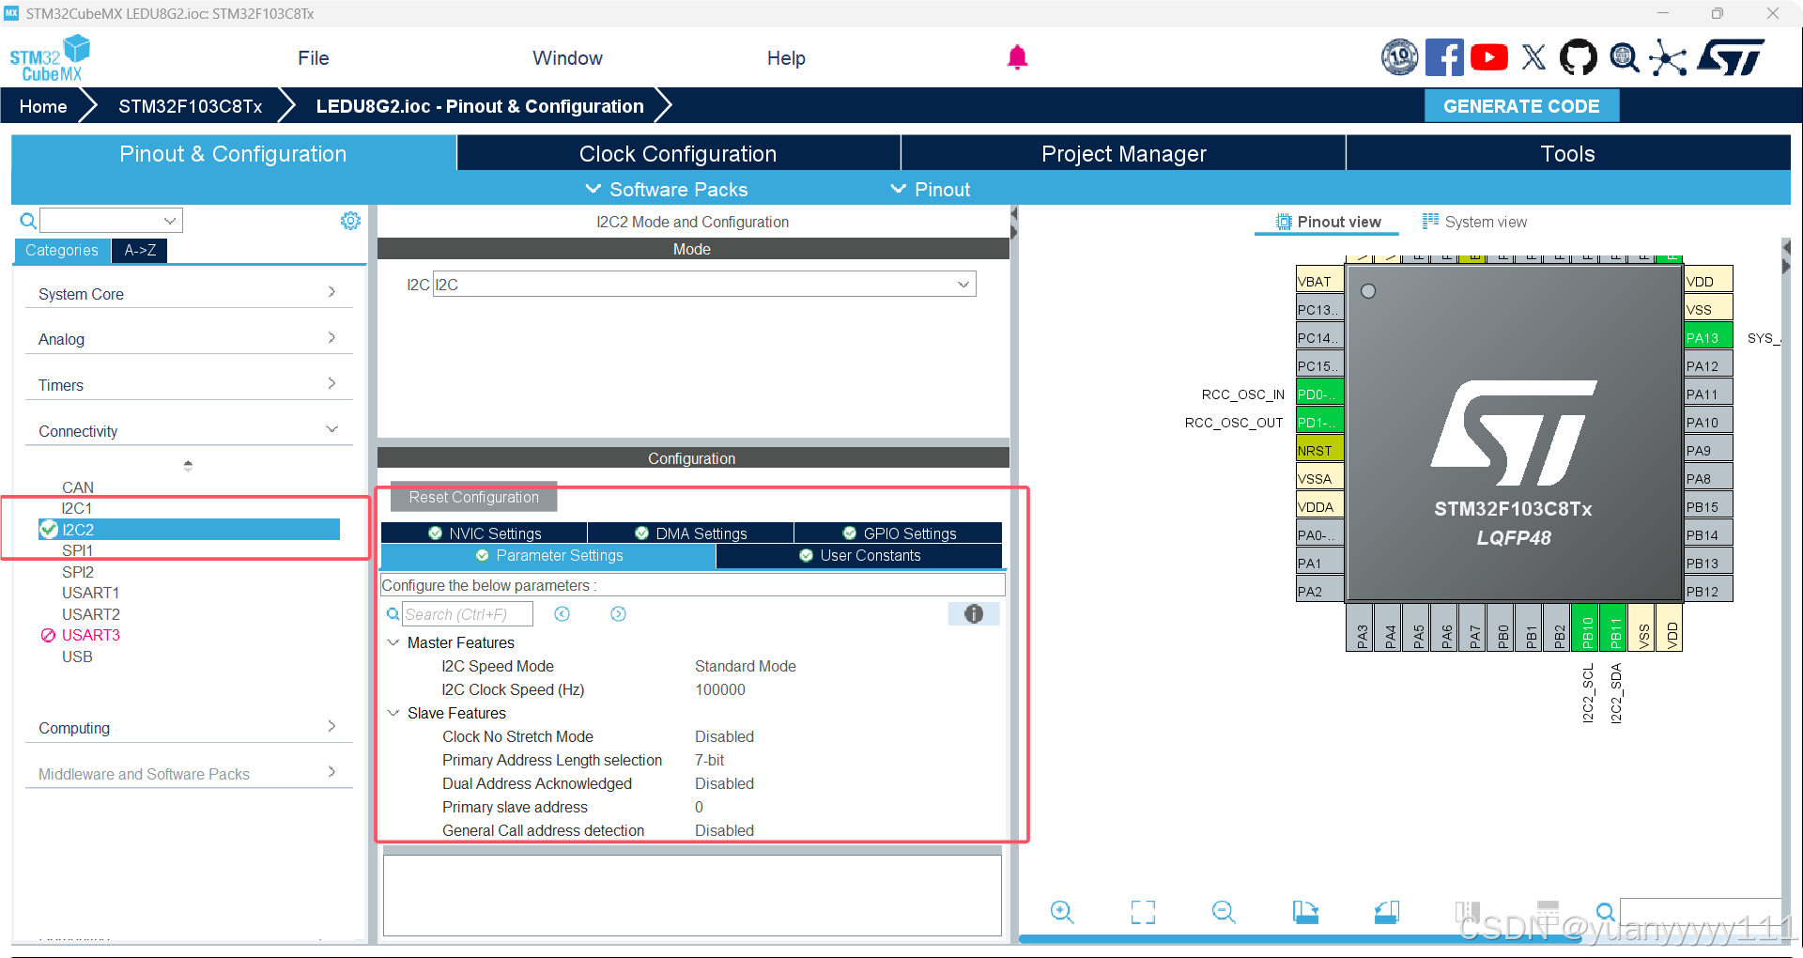The image size is (1803, 958).
Task: Open the 10 years anniversary badge icon
Action: 1399,57
